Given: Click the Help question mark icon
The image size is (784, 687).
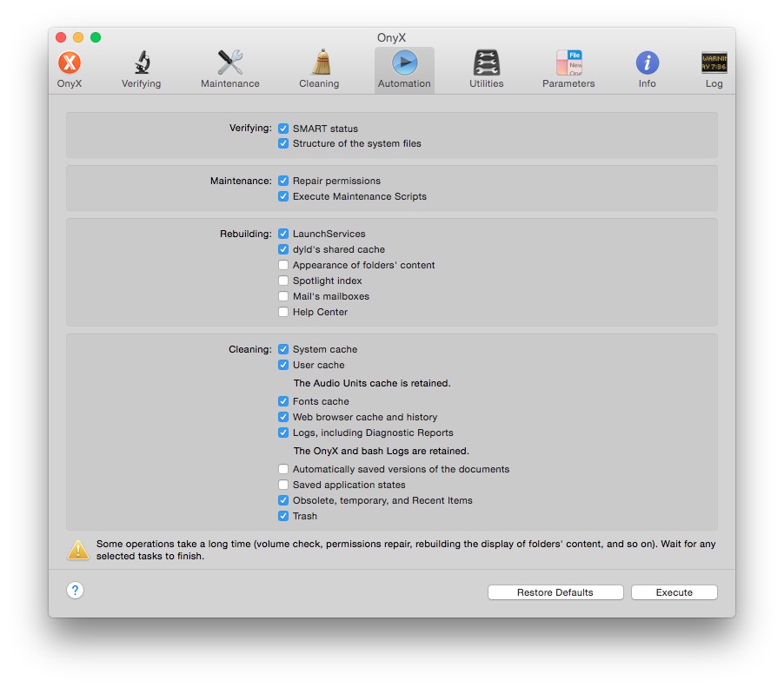Looking at the screenshot, I should [75, 591].
